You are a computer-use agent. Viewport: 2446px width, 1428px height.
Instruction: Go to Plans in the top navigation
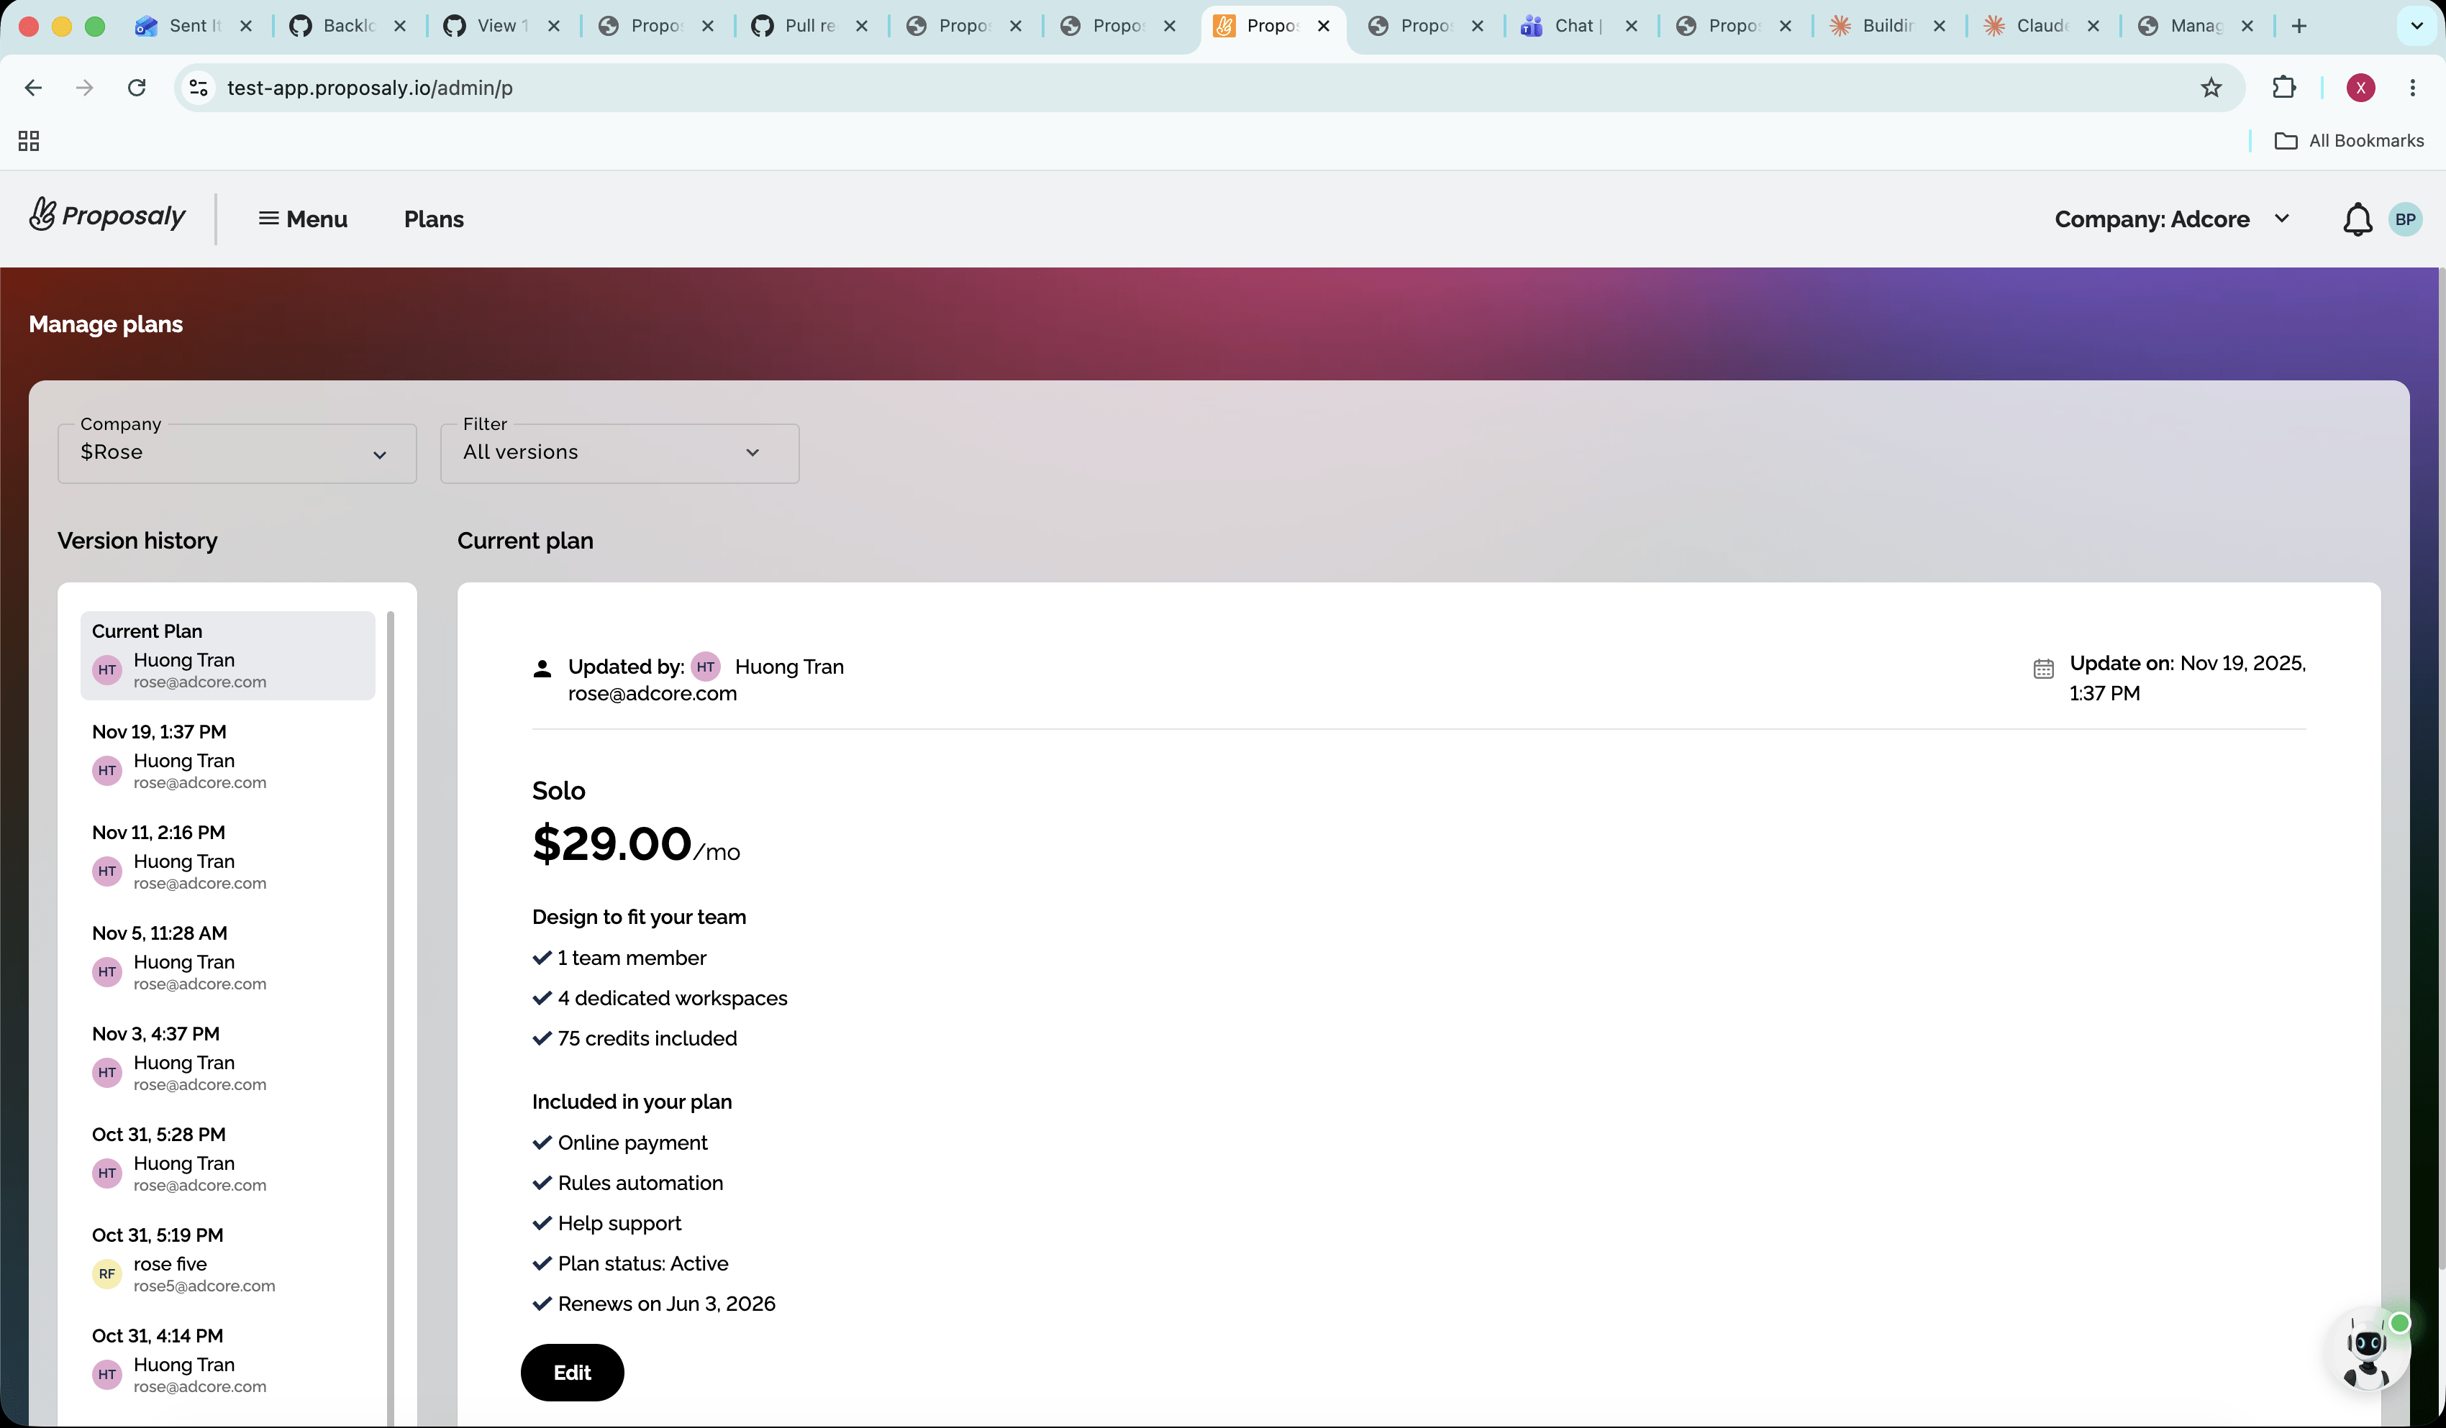tap(434, 219)
